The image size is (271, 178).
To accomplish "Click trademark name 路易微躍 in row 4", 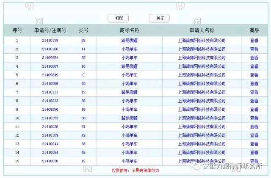I will pyautogui.click(x=130, y=66).
